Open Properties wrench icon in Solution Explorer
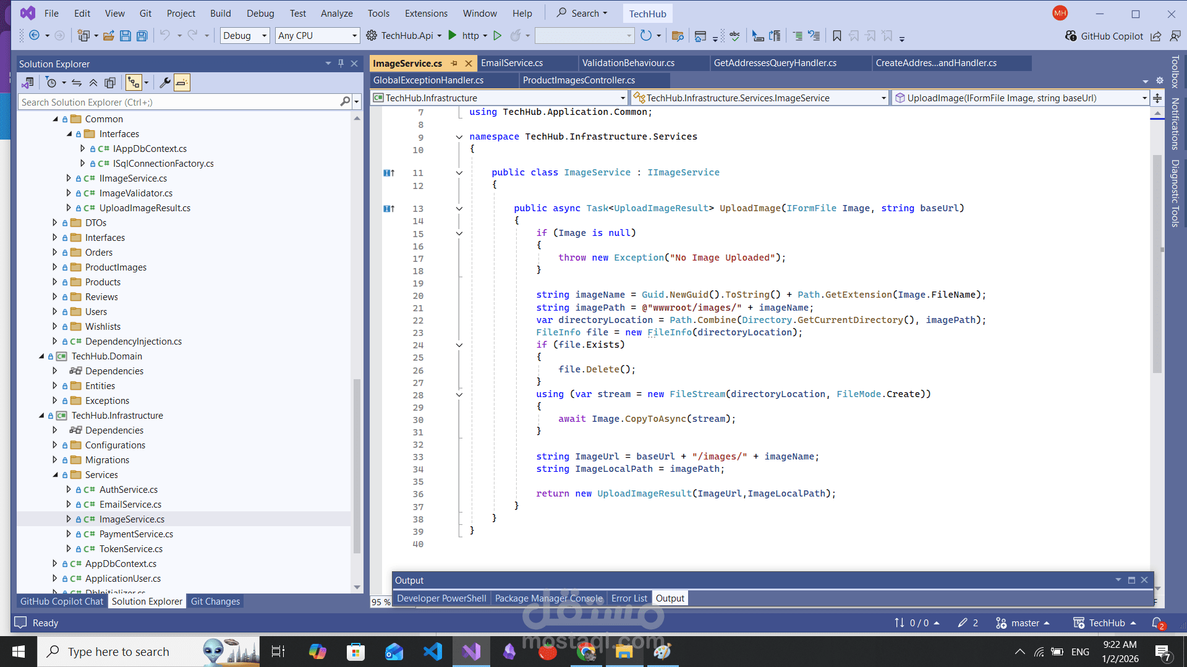The width and height of the screenshot is (1187, 667). (165, 83)
